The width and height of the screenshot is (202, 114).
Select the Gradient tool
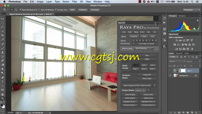point(3,65)
